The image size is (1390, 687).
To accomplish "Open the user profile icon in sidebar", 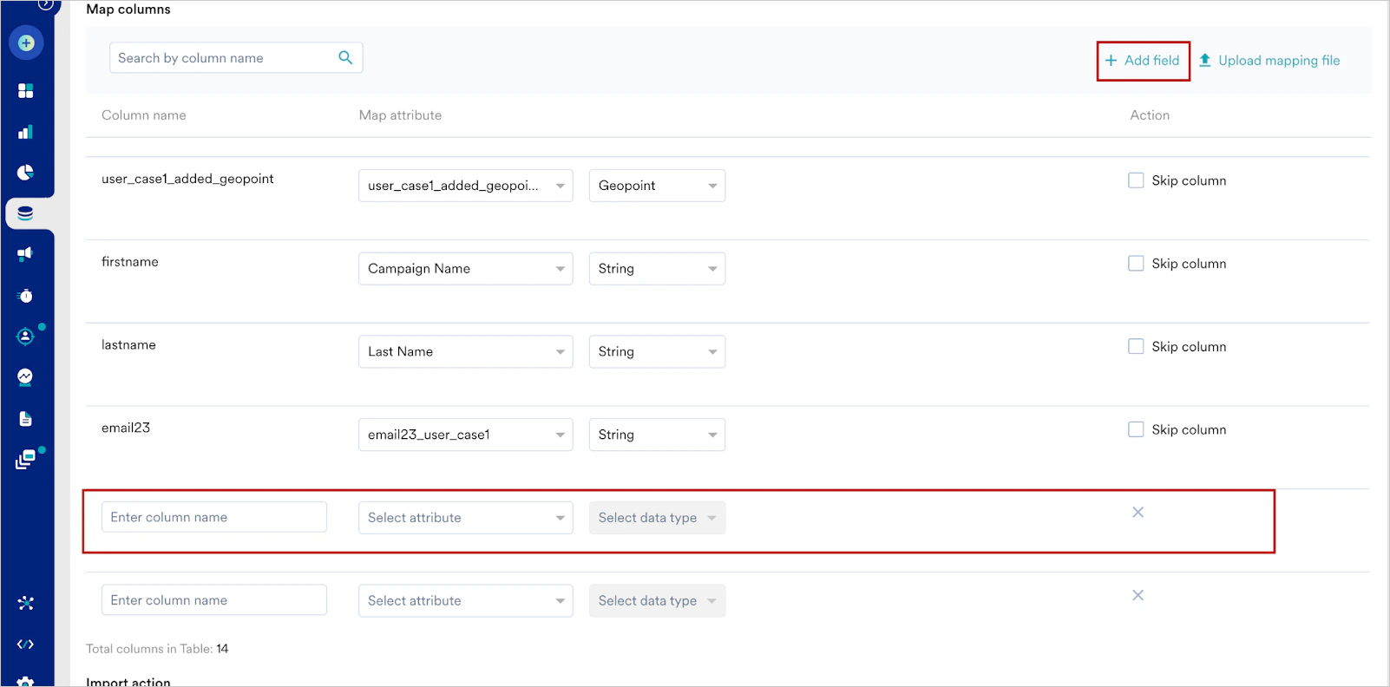I will pos(26,337).
